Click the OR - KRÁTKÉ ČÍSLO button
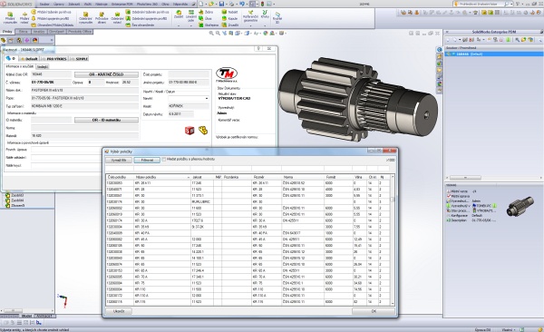Image resolution: width=544 pixels, height=332 pixels. click(x=106, y=74)
